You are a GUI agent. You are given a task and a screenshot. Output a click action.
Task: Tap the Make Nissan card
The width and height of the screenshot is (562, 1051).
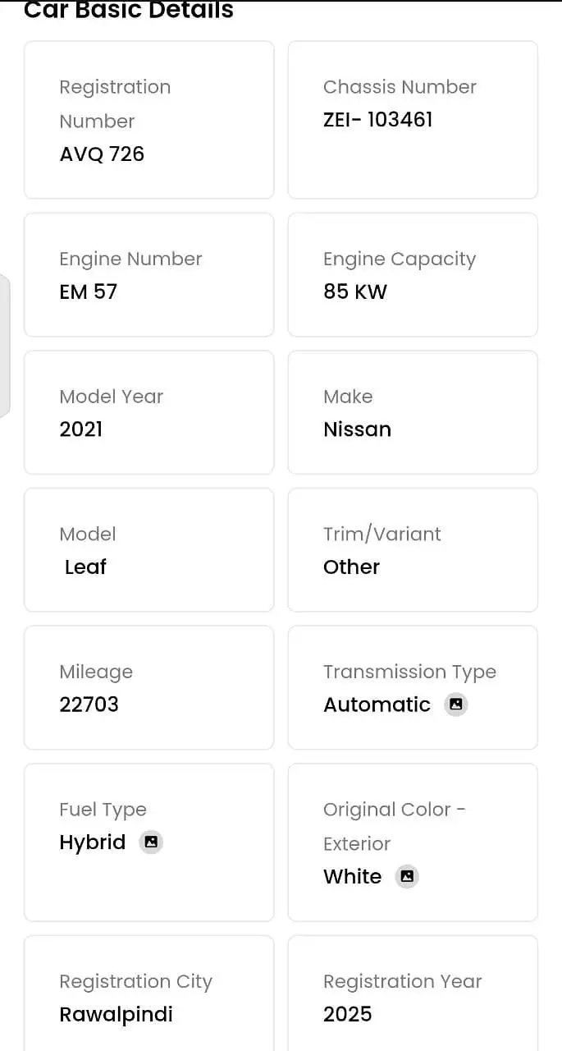[413, 412]
